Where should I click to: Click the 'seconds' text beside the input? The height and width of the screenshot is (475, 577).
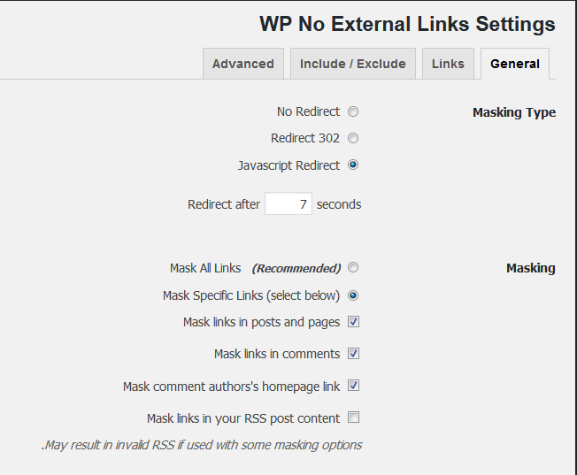[x=339, y=204]
